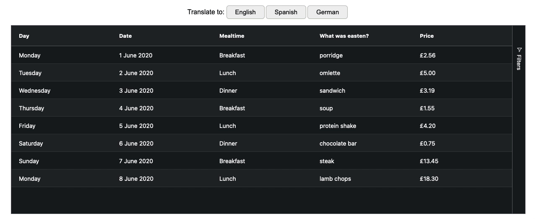Open the Filters side panel tab
Image resolution: width=536 pixels, height=219 pixels.
[519, 59]
